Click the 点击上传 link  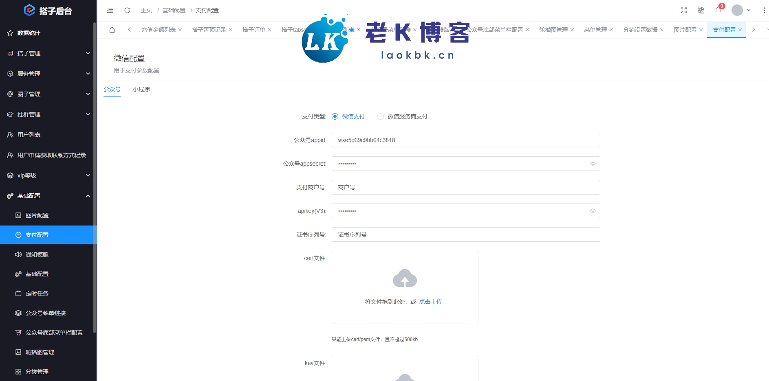coord(430,302)
